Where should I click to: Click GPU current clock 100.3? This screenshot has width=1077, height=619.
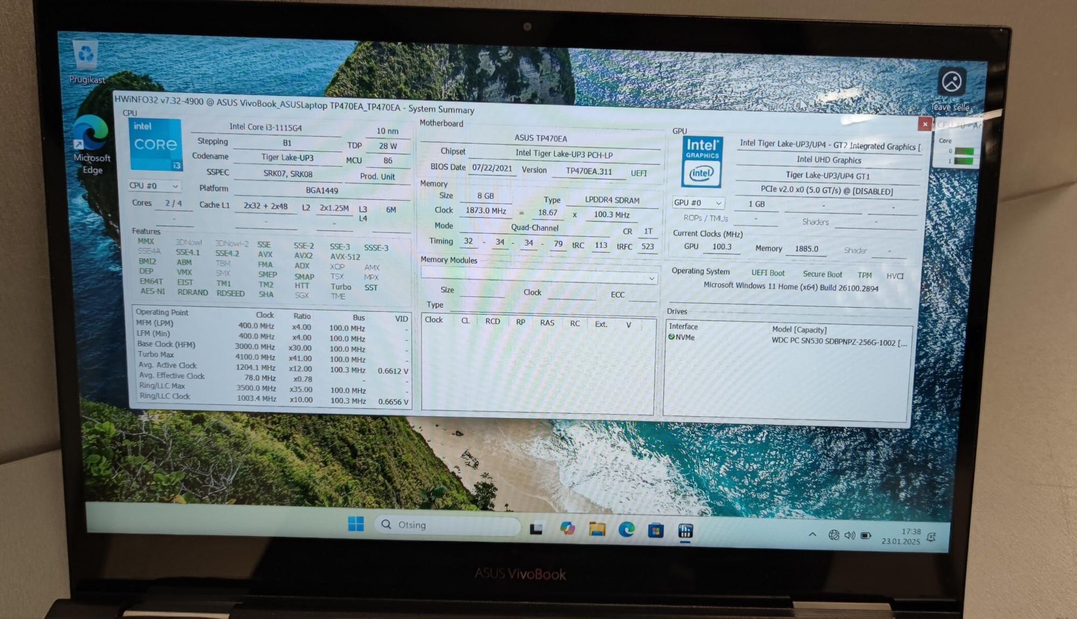[722, 246]
